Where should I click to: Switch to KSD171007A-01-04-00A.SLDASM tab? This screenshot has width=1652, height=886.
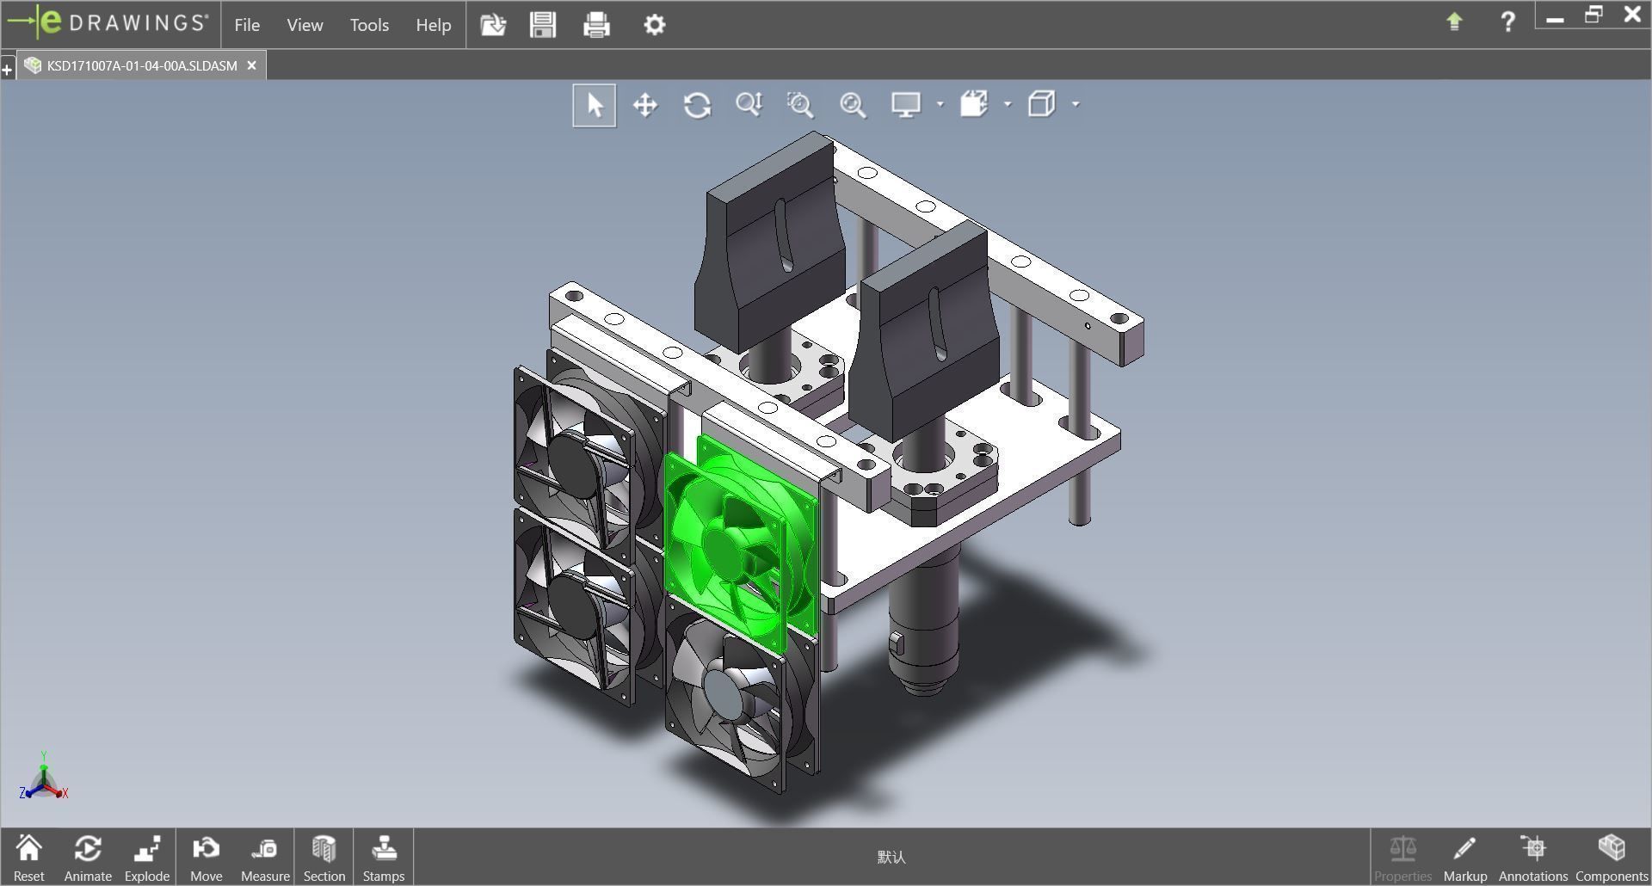tap(142, 66)
